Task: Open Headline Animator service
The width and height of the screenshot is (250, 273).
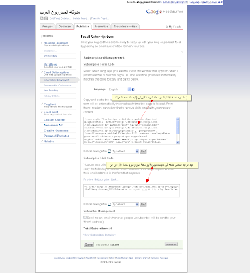Action: coord(56,43)
